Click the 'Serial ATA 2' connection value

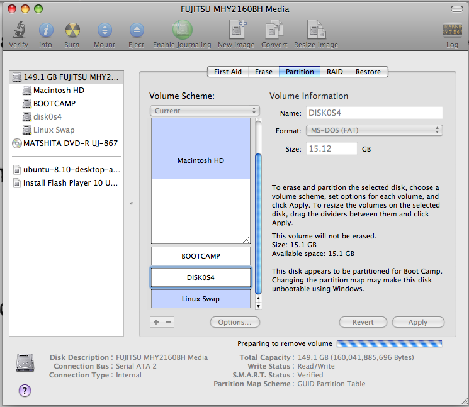click(136, 366)
